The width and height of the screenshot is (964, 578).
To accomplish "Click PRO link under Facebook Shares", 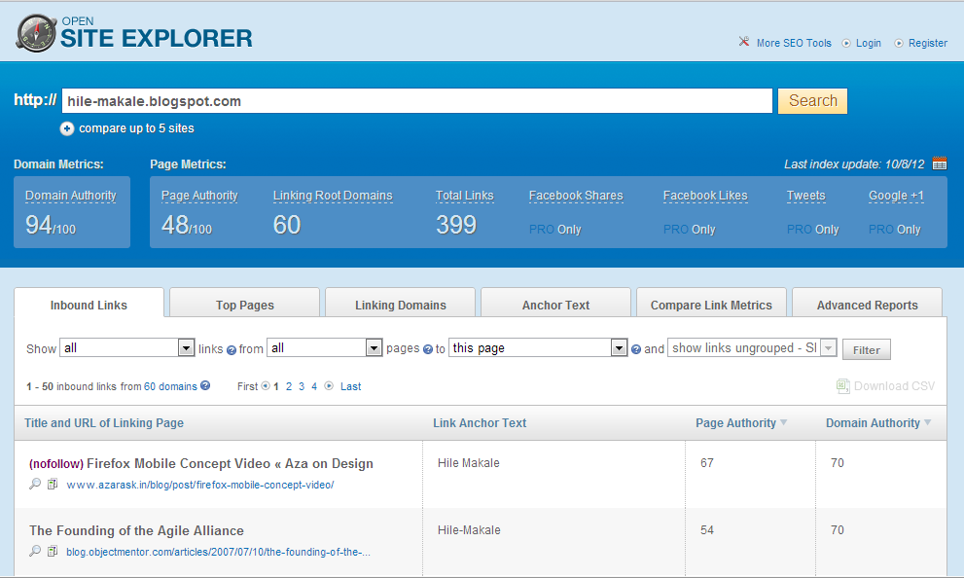I will [x=542, y=230].
